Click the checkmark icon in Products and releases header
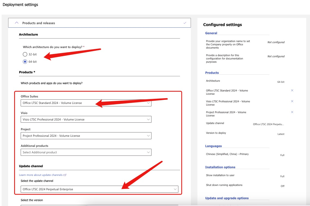 point(185,23)
